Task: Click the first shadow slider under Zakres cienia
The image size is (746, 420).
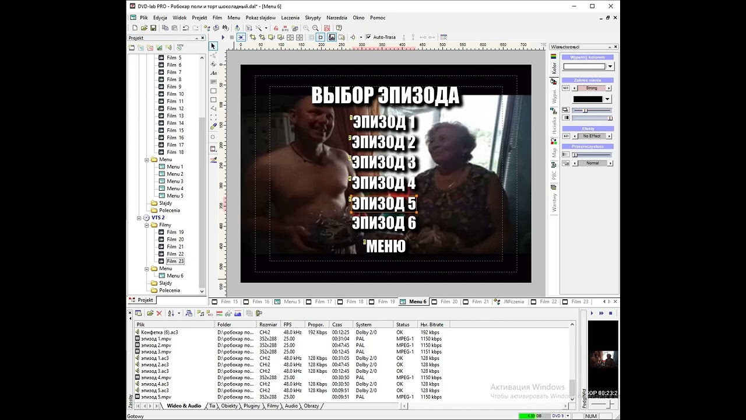Action: pyautogui.click(x=592, y=110)
